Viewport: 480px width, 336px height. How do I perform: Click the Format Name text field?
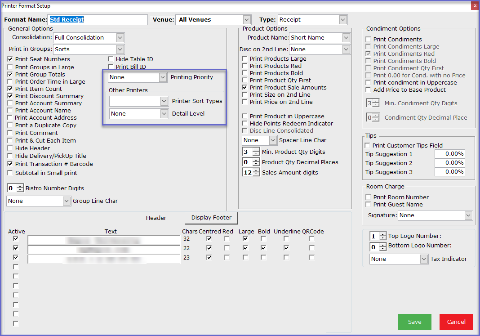(98, 20)
